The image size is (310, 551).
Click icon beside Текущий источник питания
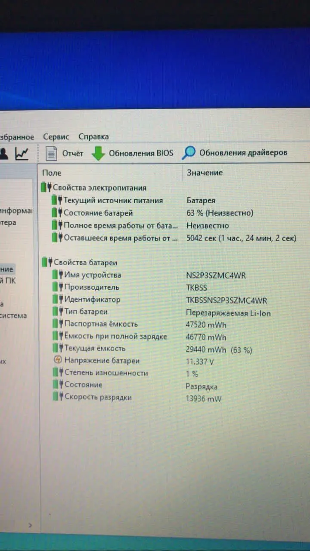coord(57,200)
